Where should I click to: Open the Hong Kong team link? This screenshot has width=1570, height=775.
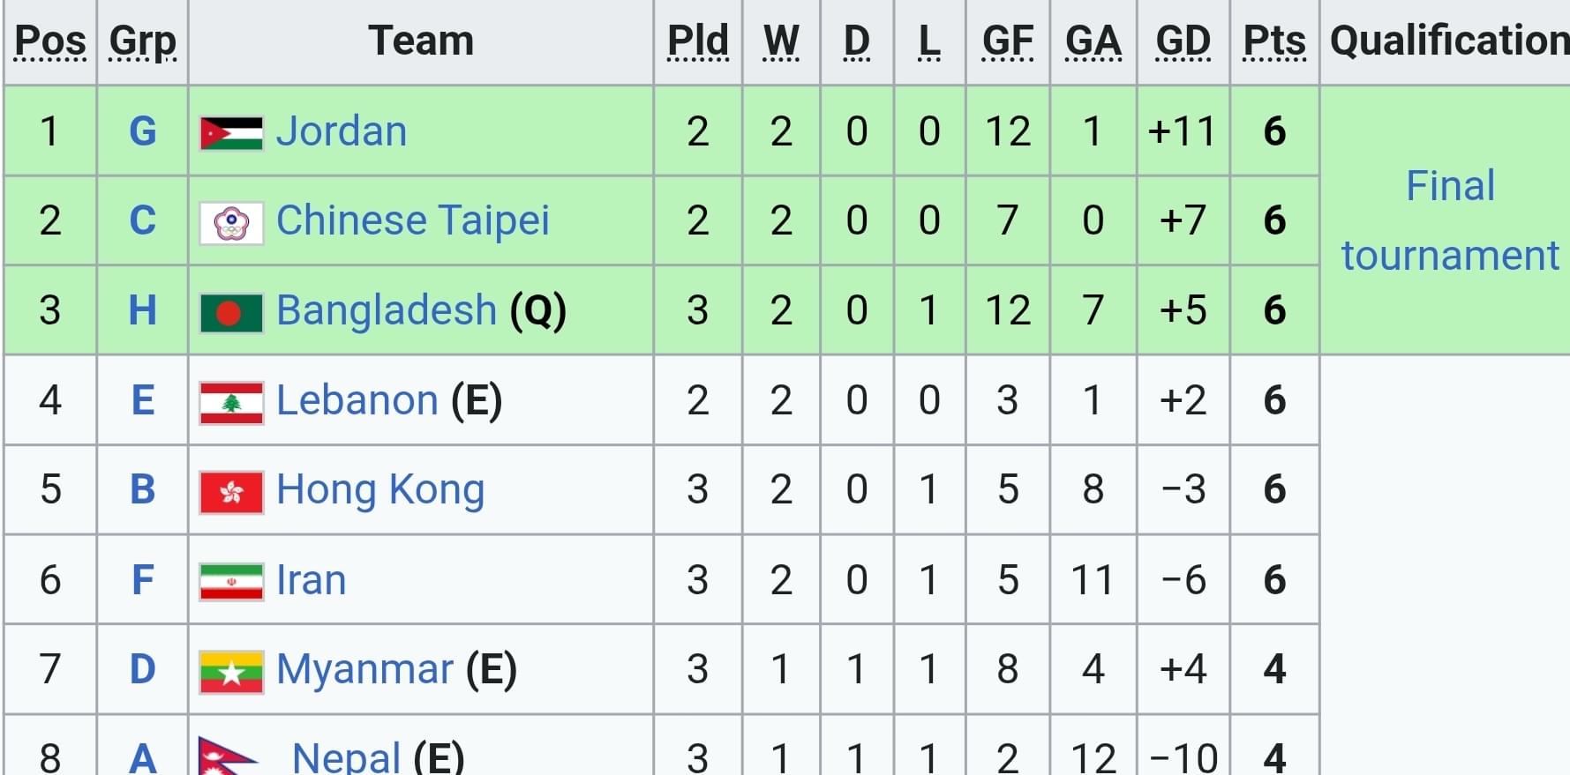380,490
